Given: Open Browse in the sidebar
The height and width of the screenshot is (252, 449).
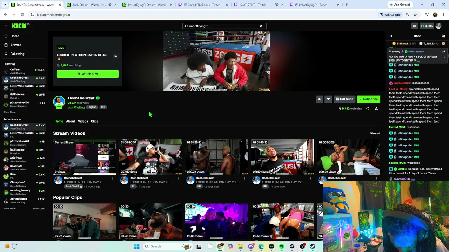Looking at the screenshot, I should (x=15, y=45).
